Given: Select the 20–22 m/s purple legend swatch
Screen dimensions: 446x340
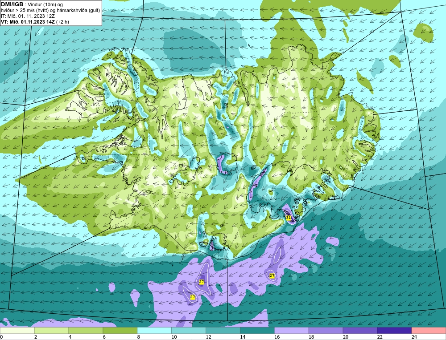Looking at the screenshot, I should pyautogui.click(x=360, y=331).
